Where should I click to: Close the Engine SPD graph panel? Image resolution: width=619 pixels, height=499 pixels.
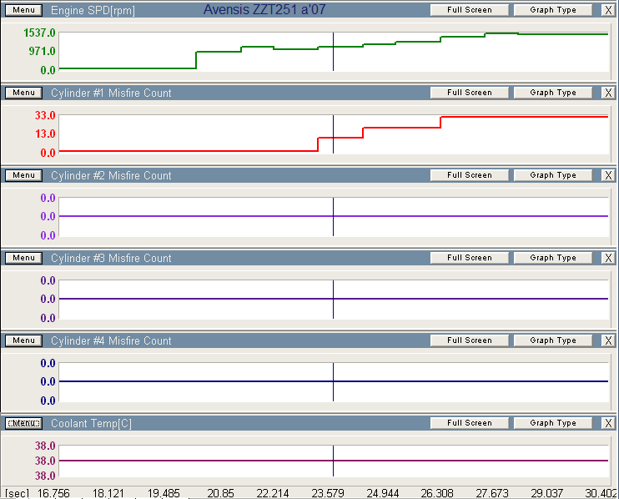point(607,10)
